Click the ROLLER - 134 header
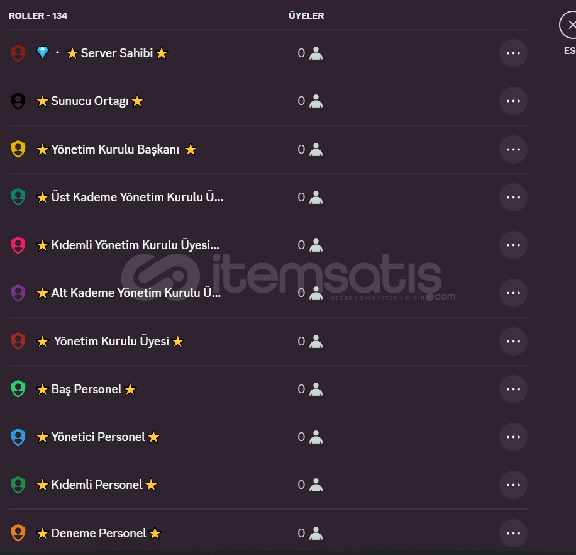The width and height of the screenshot is (576, 555). 38,16
